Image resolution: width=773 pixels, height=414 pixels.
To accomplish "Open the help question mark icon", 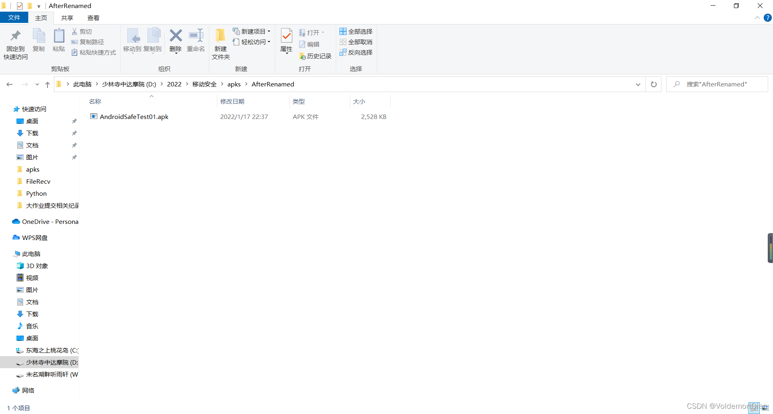I will point(768,18).
